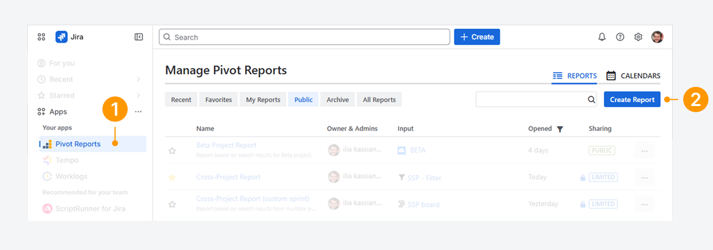Star the Beta Project Report
Screen dimensions: 713x250
coord(172,151)
